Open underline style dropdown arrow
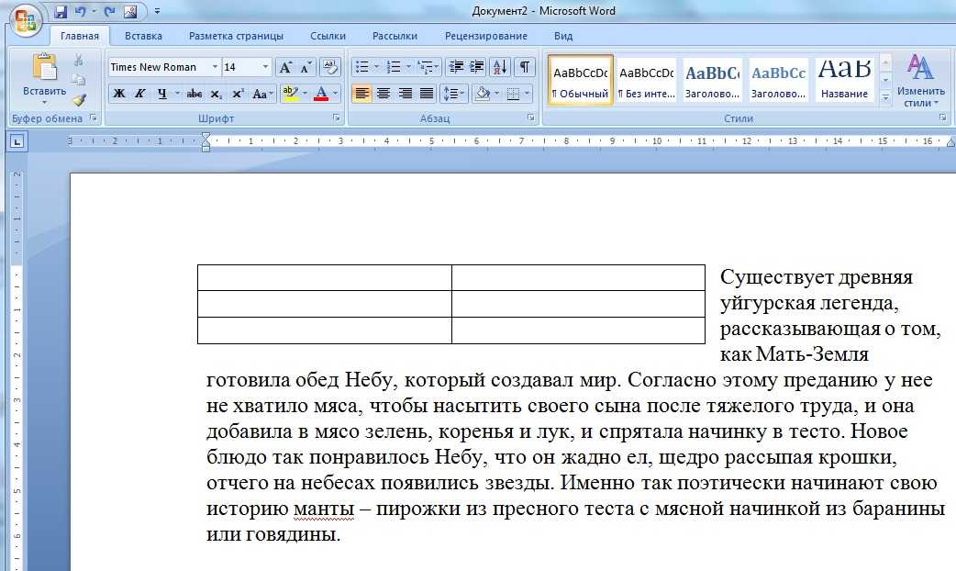The image size is (956, 571). point(177,94)
